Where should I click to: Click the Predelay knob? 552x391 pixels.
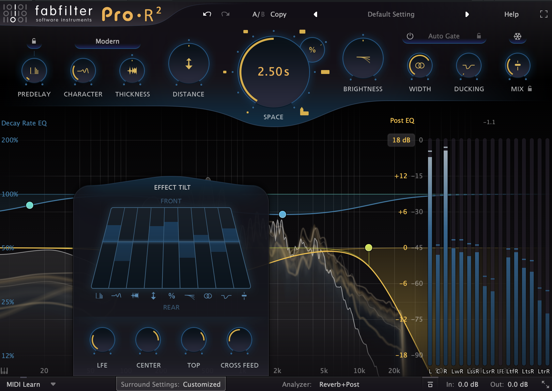coord(34,71)
